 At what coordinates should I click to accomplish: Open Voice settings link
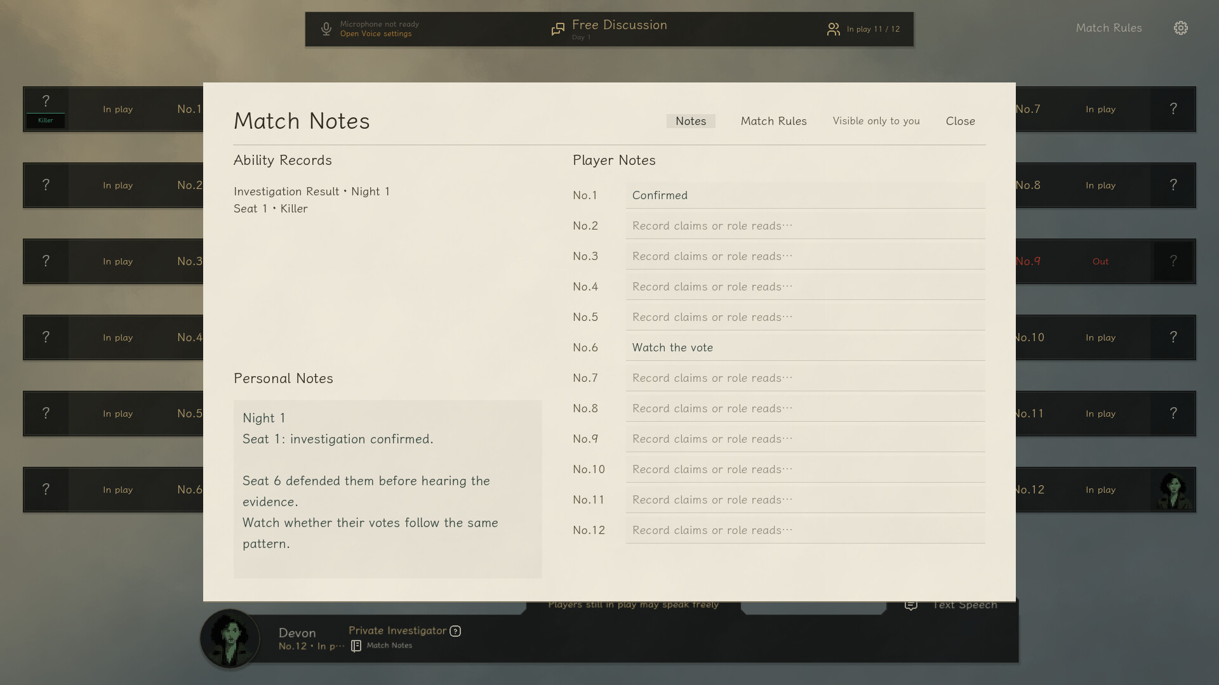376,34
